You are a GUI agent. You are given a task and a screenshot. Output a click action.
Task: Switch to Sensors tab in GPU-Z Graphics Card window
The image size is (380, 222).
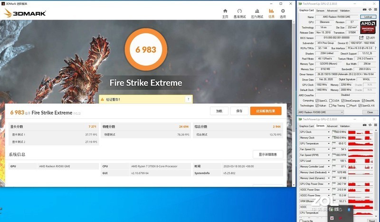point(320,10)
